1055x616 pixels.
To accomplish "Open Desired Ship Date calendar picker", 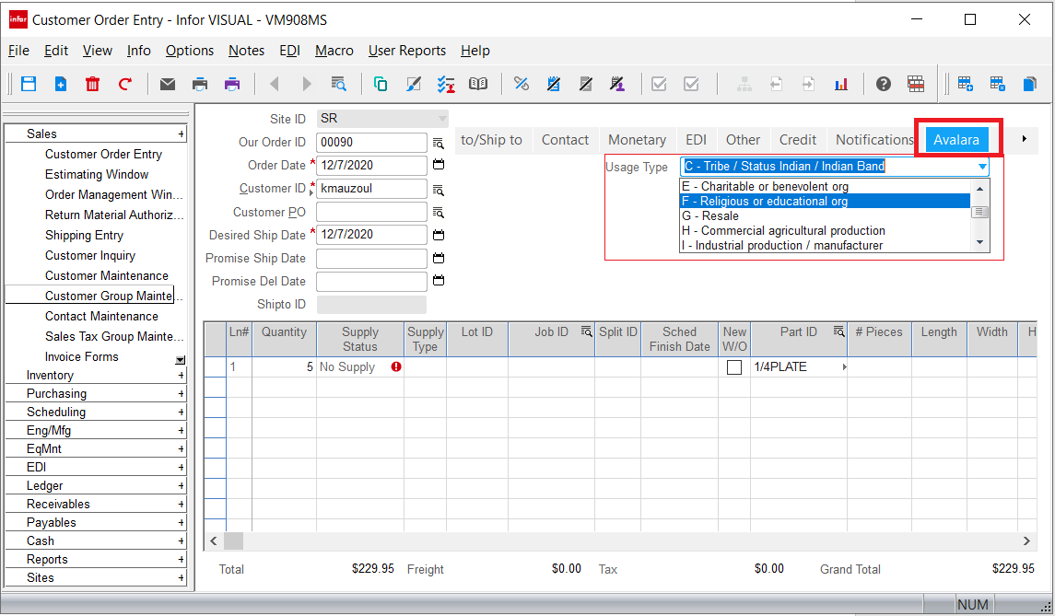I will (438, 235).
